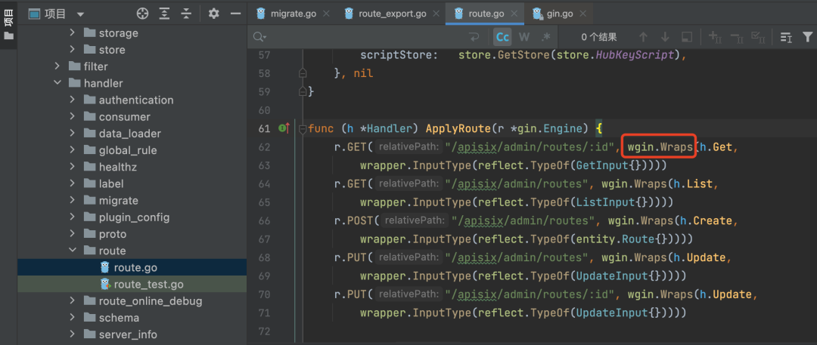
Task: Open the 项目 view dropdown
Action: [x=79, y=14]
